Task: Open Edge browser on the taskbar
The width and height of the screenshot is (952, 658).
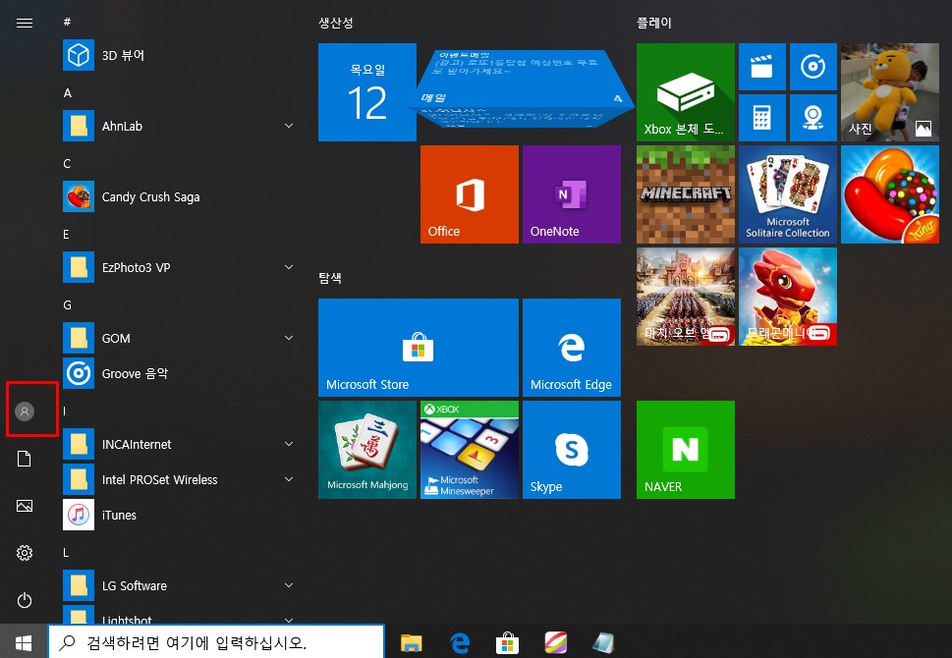Action: [x=460, y=643]
